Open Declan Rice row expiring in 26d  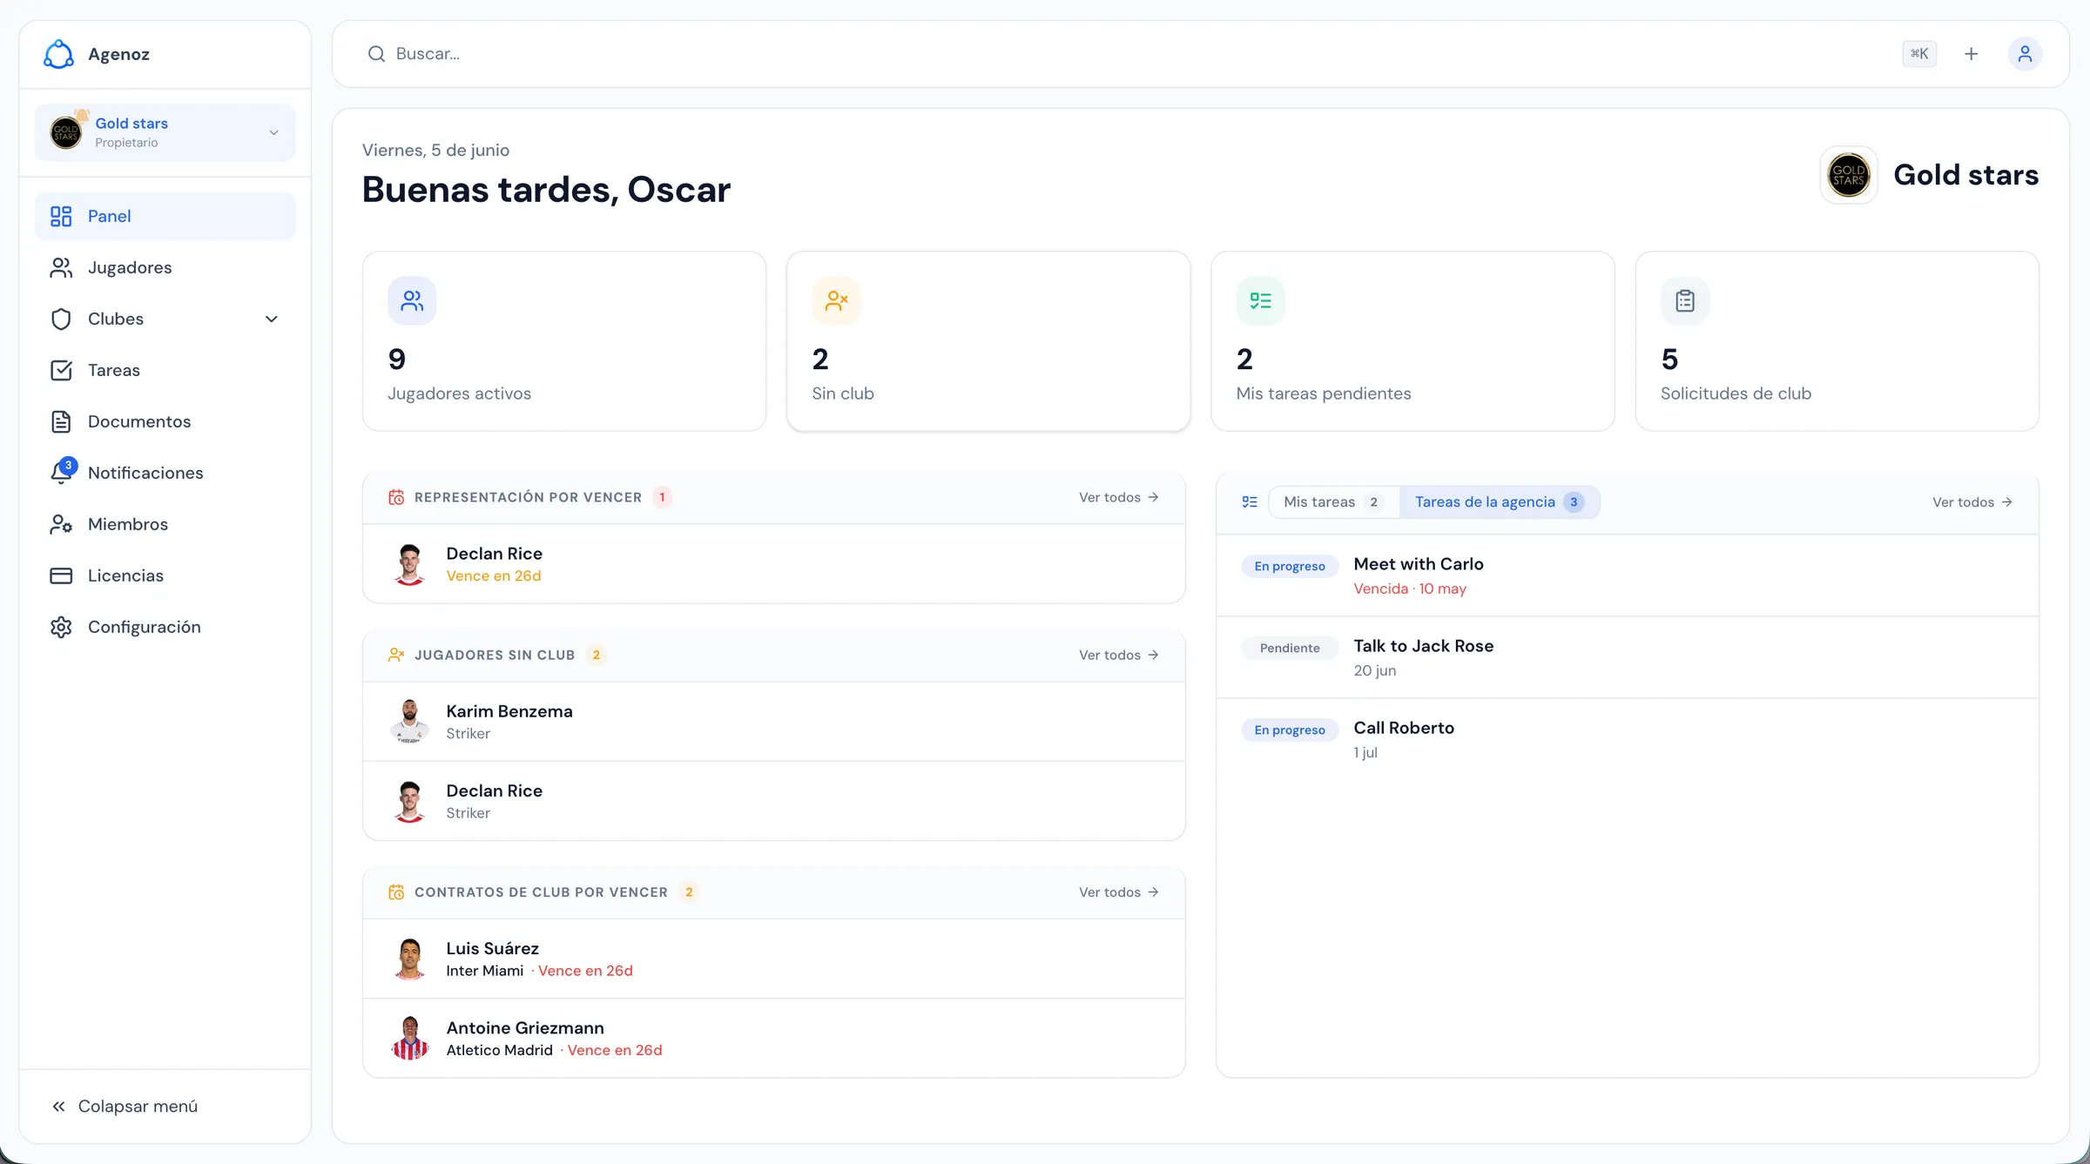774,564
